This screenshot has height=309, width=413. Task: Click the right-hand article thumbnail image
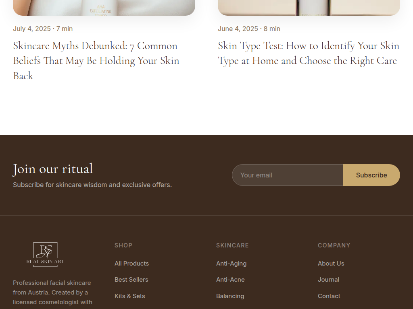[309, 8]
